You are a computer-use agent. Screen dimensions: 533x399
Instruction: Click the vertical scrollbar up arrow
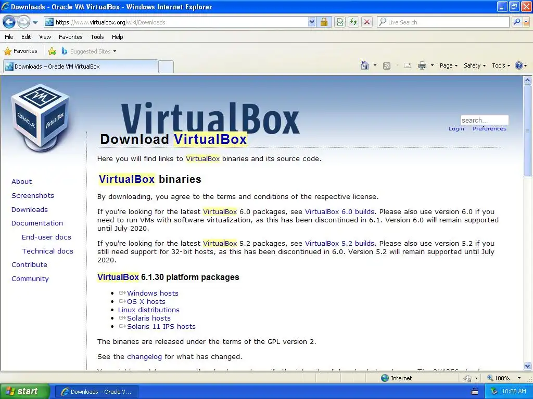pyautogui.click(x=528, y=81)
